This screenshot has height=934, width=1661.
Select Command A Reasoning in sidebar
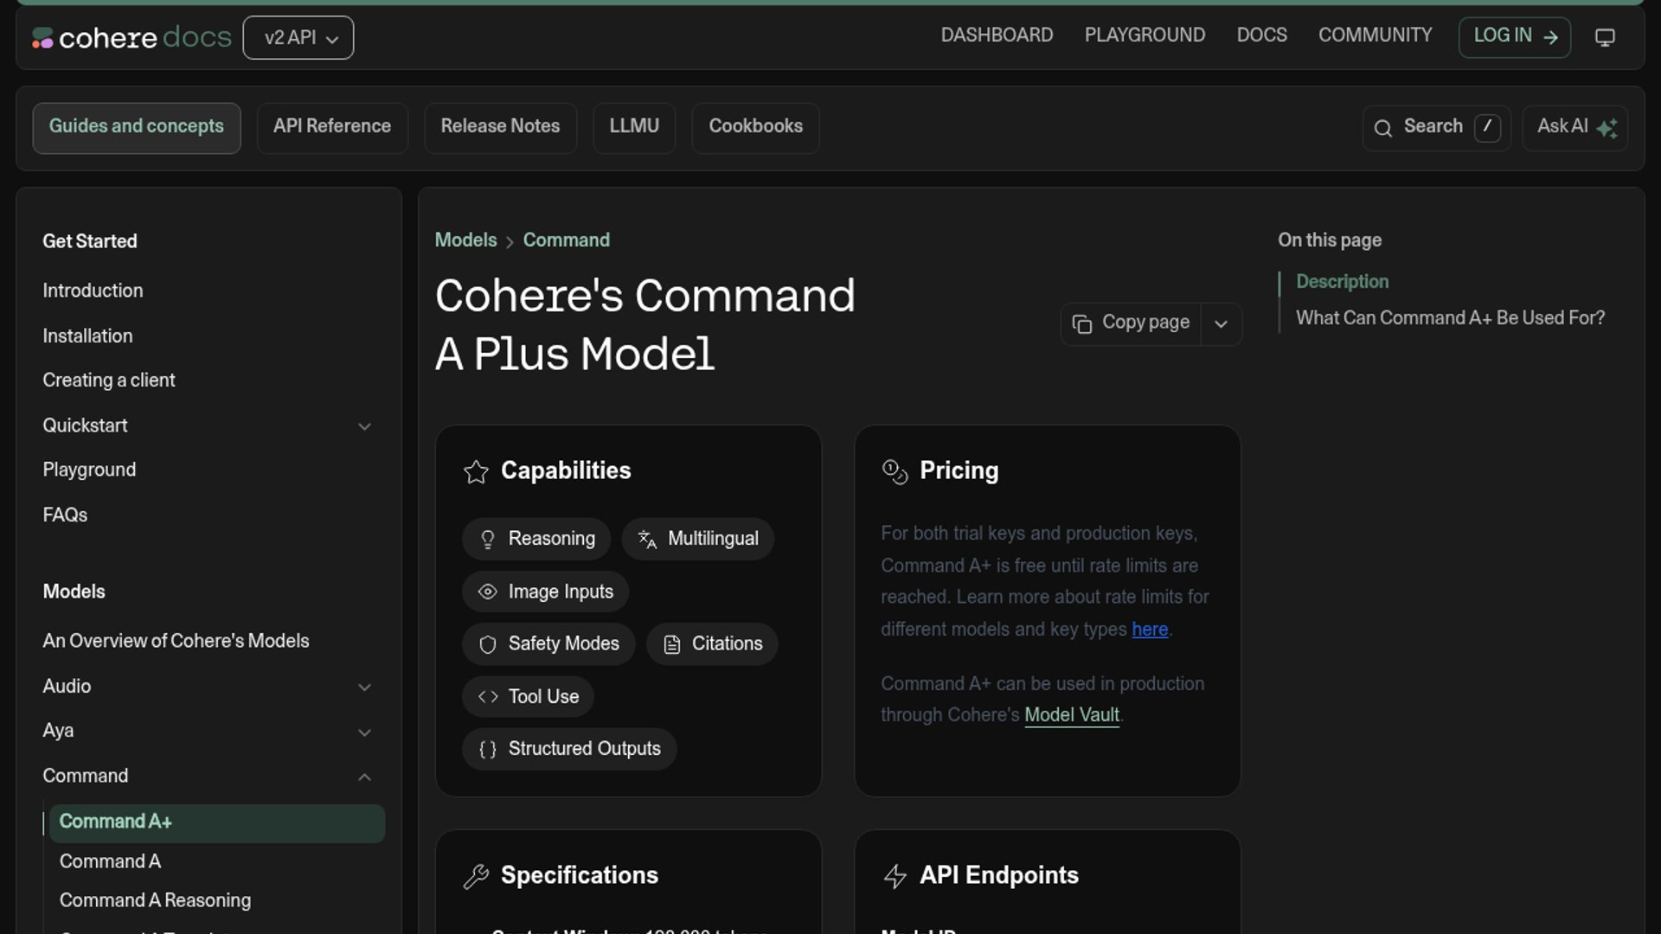coord(155,900)
